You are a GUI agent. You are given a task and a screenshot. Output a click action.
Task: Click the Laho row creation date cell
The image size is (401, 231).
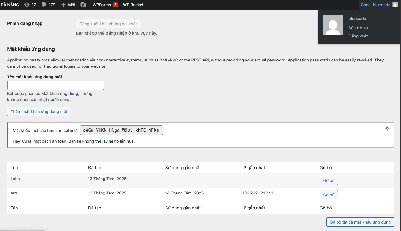coord(107,179)
